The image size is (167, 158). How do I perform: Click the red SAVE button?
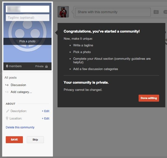click(14, 140)
